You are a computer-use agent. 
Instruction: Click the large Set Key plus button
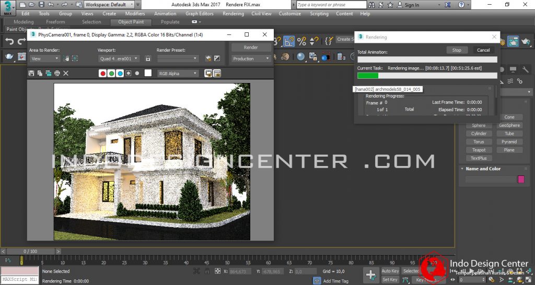click(x=370, y=275)
